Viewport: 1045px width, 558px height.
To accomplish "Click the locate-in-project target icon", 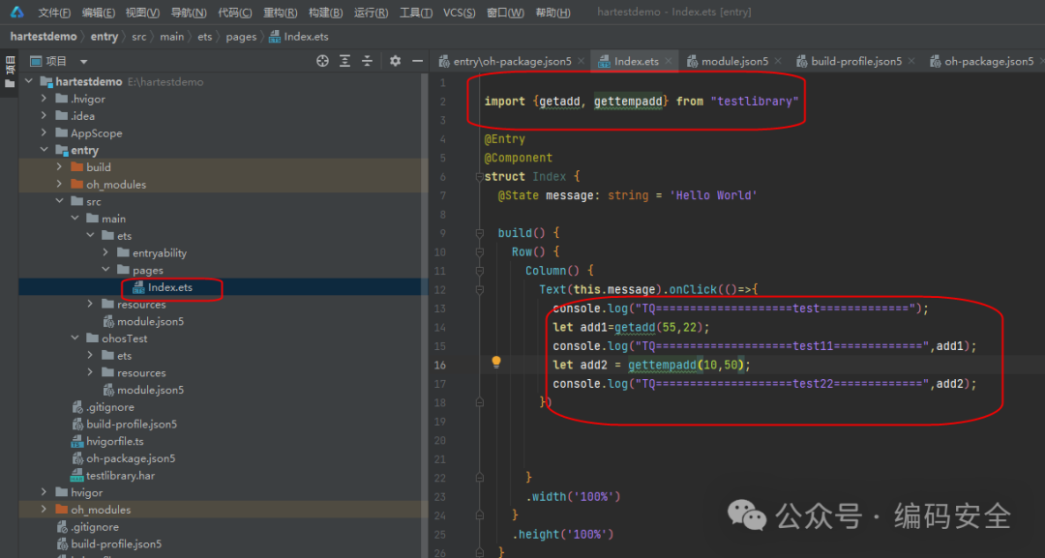I will click(x=322, y=61).
